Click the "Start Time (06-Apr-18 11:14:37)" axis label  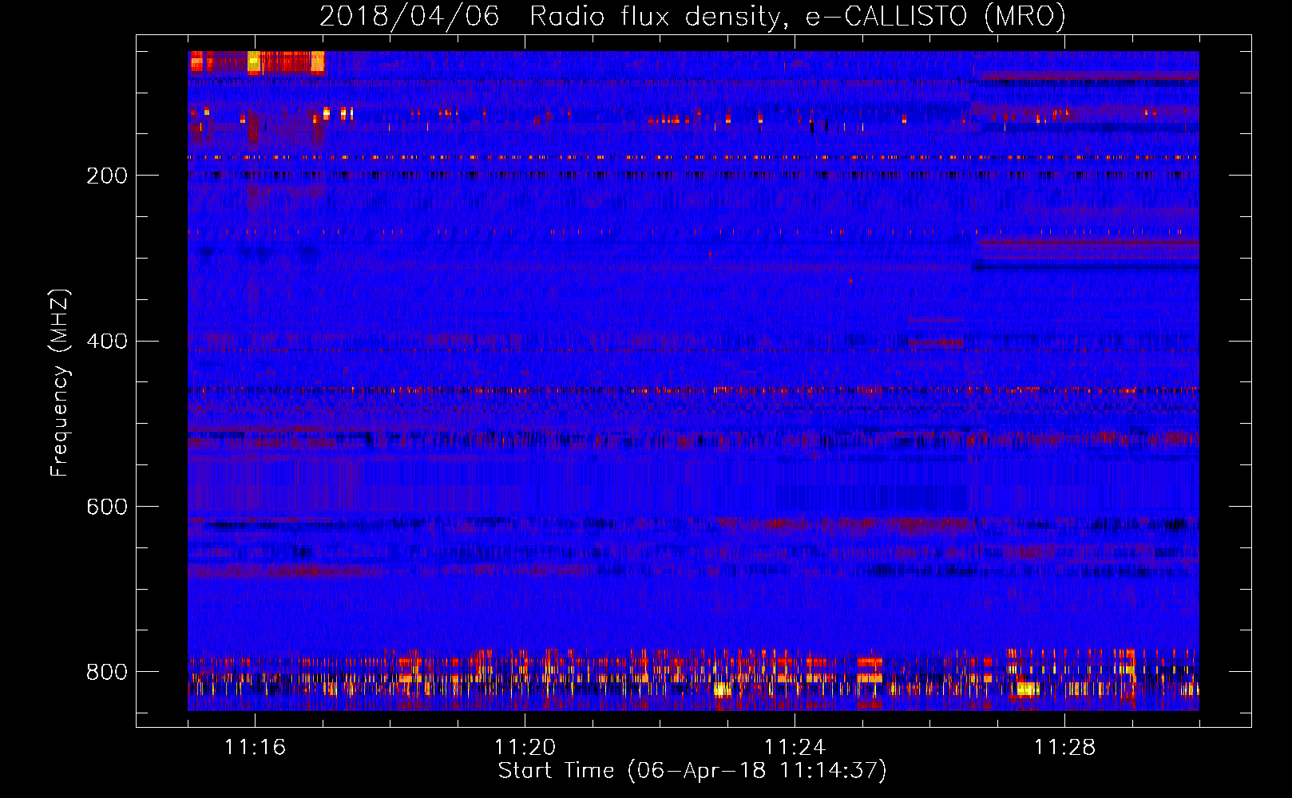692,771
